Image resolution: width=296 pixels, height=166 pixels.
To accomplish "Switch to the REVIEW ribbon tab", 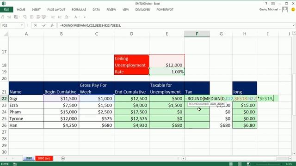I will pyautogui.click(x=111, y=9).
